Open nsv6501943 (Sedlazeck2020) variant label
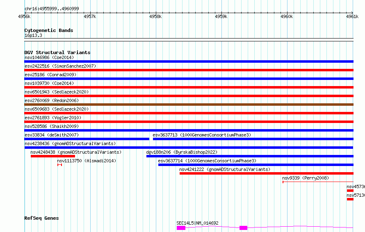This screenshot has width=365, height=232. coord(57,92)
